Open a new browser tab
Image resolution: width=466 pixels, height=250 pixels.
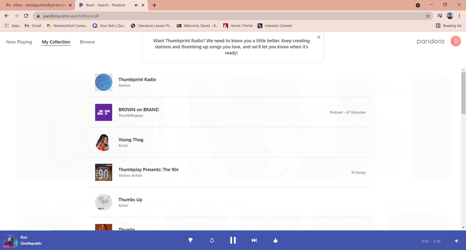point(154,5)
